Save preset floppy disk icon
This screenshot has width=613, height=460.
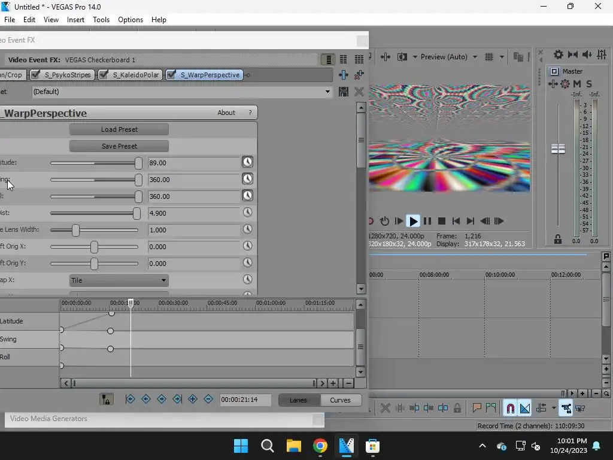[343, 92]
